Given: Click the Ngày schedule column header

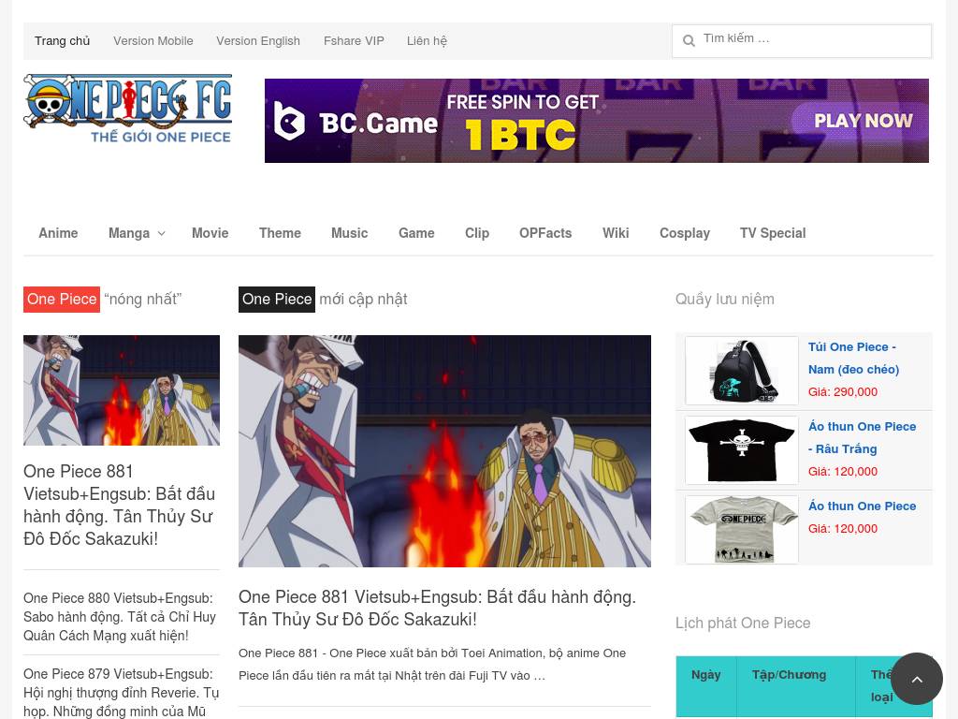Looking at the screenshot, I should pyautogui.click(x=705, y=675).
